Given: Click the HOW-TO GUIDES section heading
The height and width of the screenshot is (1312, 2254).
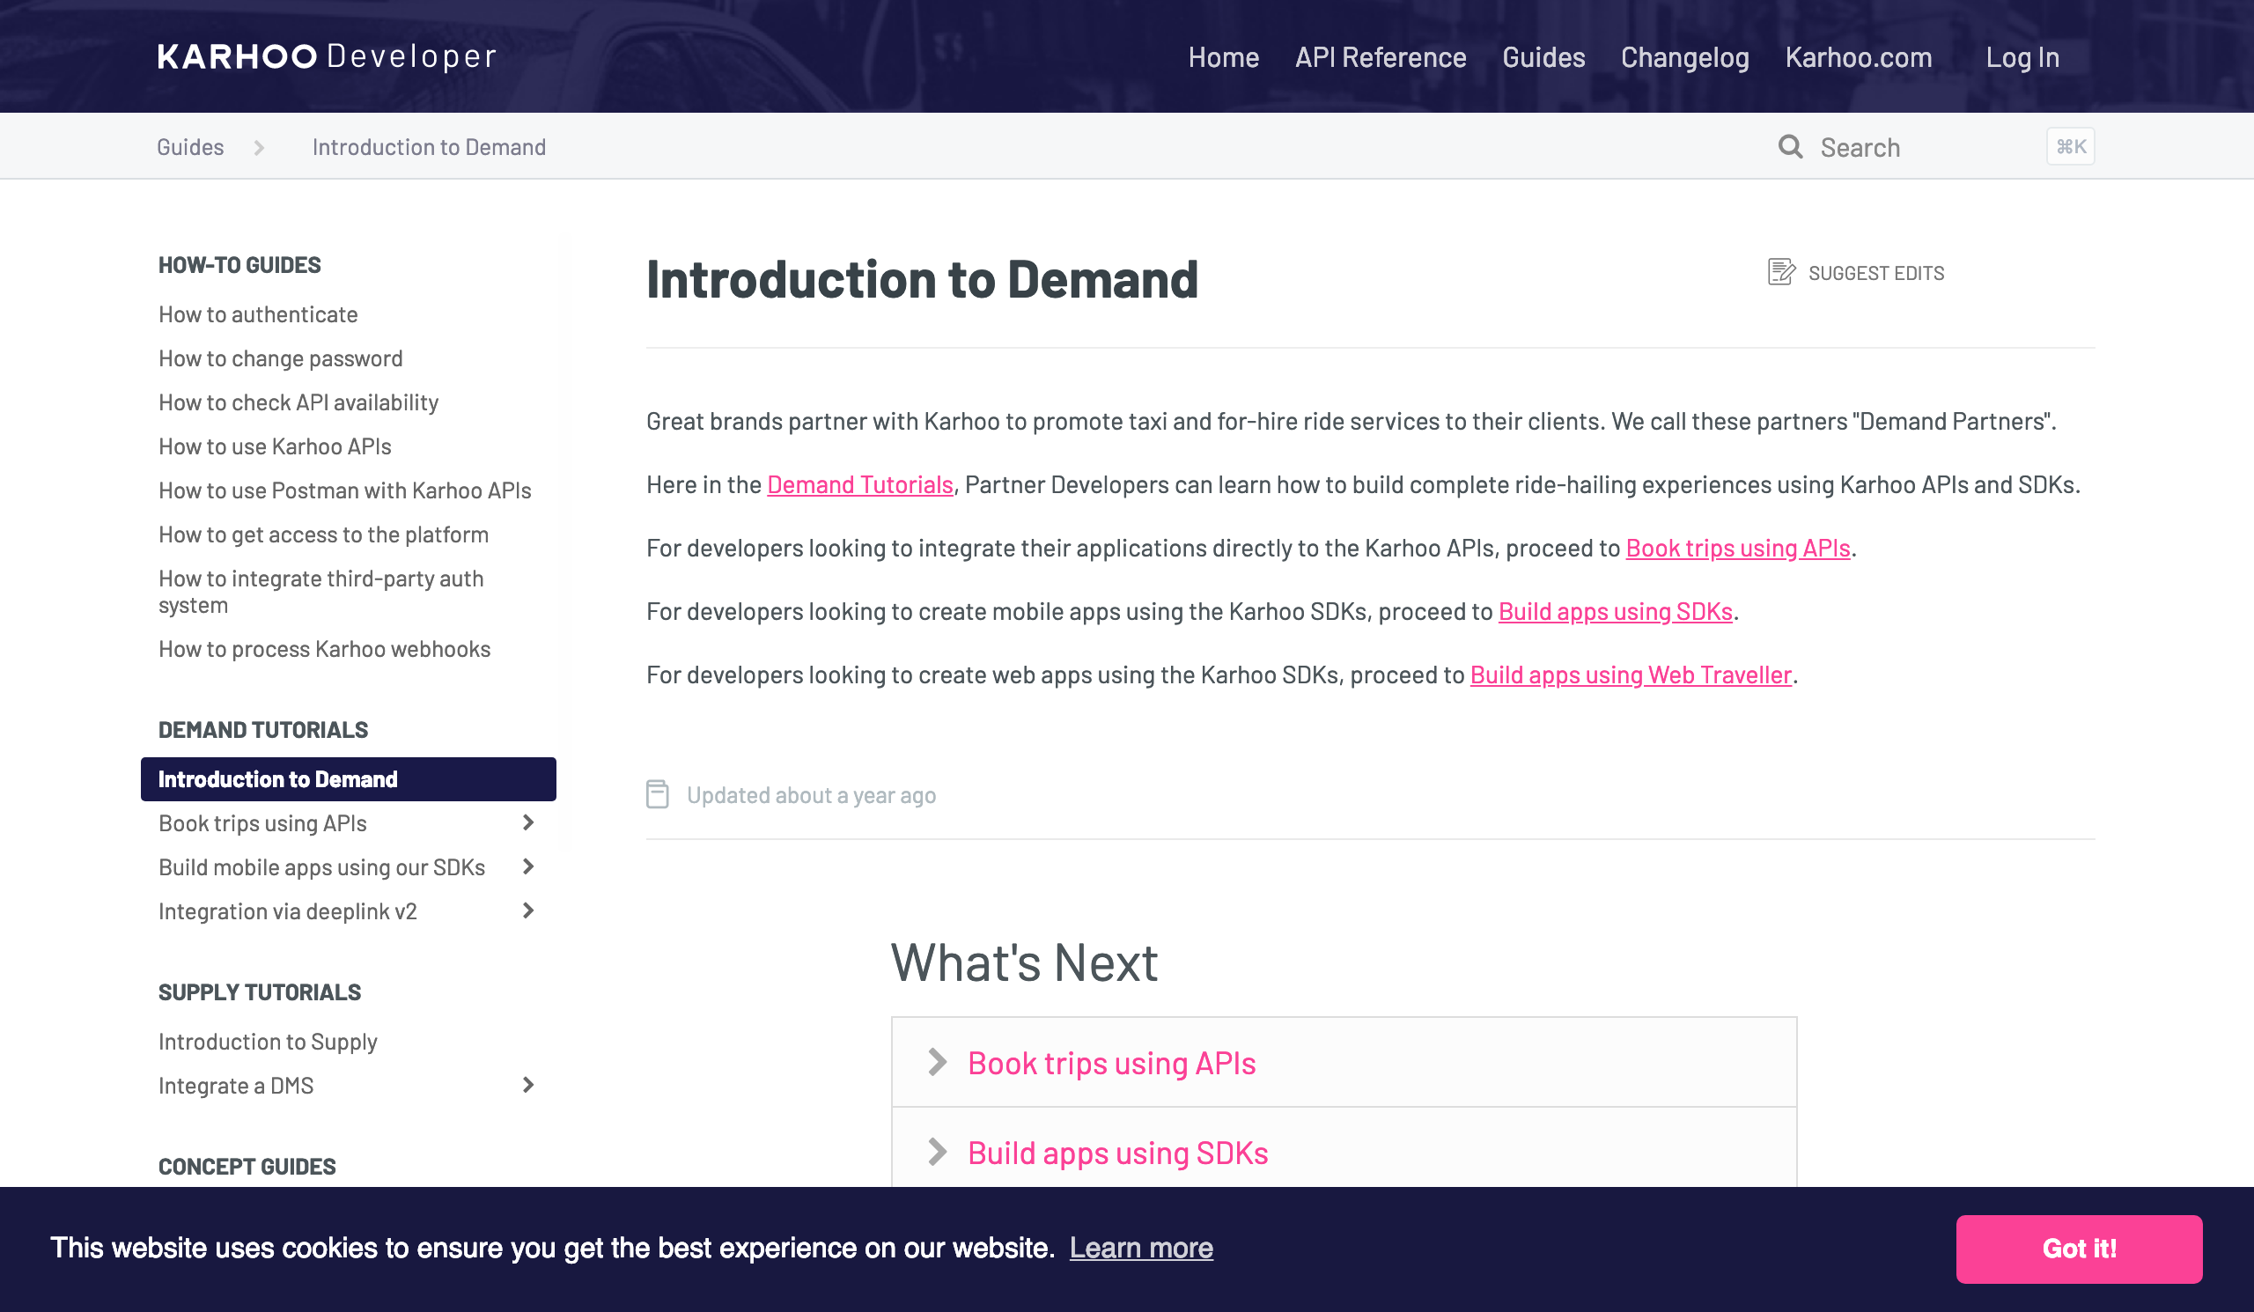Looking at the screenshot, I should (x=239, y=265).
